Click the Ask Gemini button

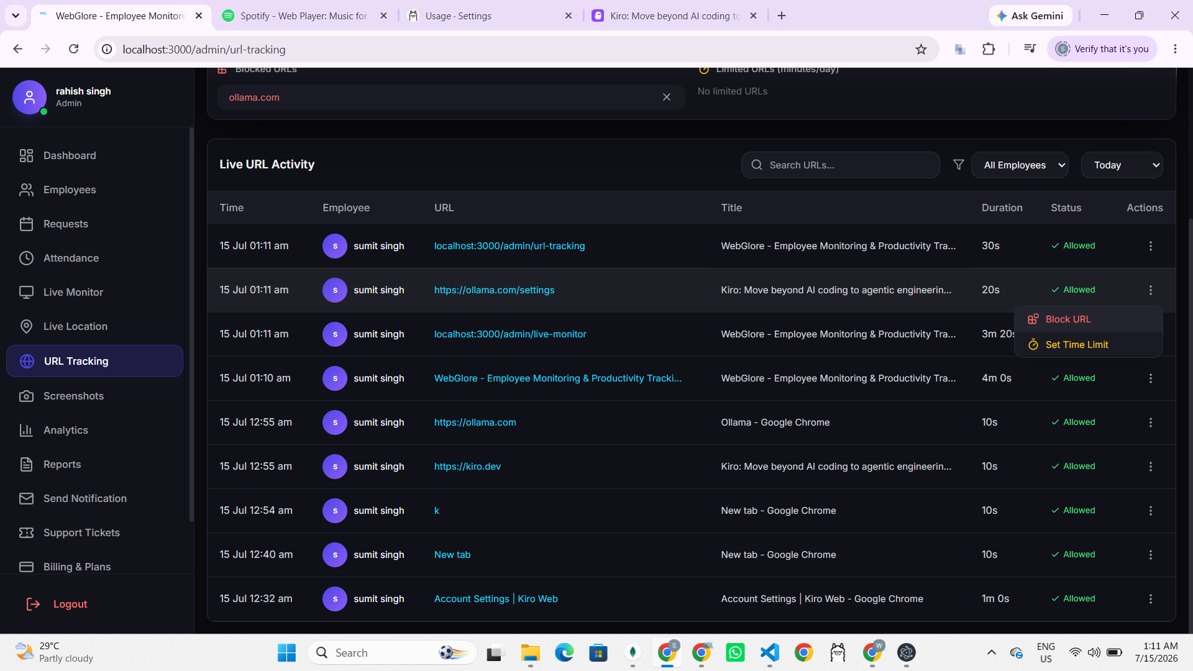tap(1030, 16)
